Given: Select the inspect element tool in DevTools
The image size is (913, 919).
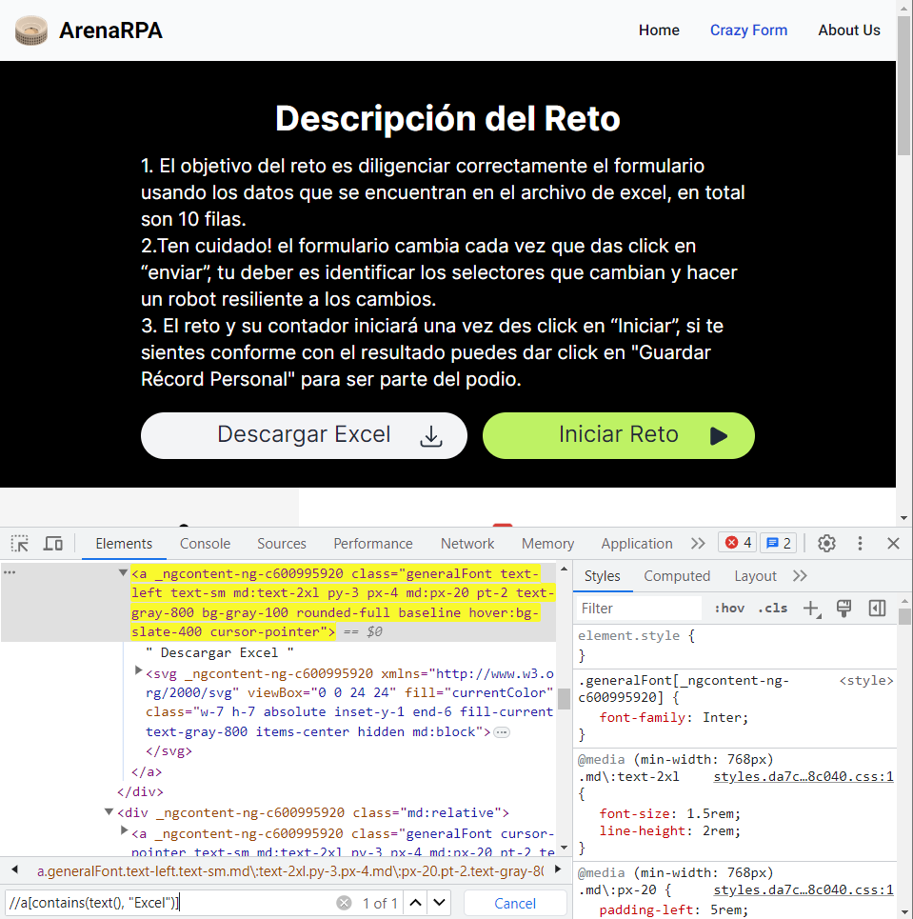Looking at the screenshot, I should 17,543.
